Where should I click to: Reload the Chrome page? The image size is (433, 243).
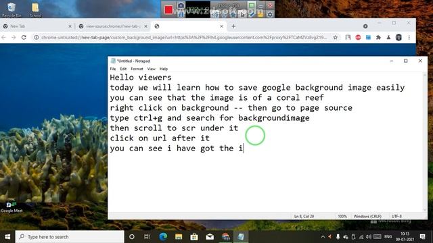point(24,37)
